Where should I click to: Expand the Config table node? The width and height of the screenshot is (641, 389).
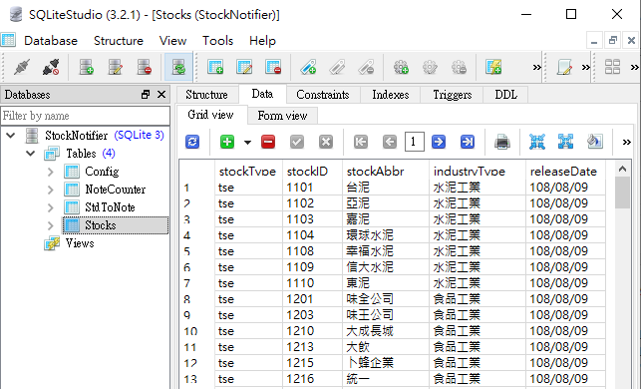[50, 172]
